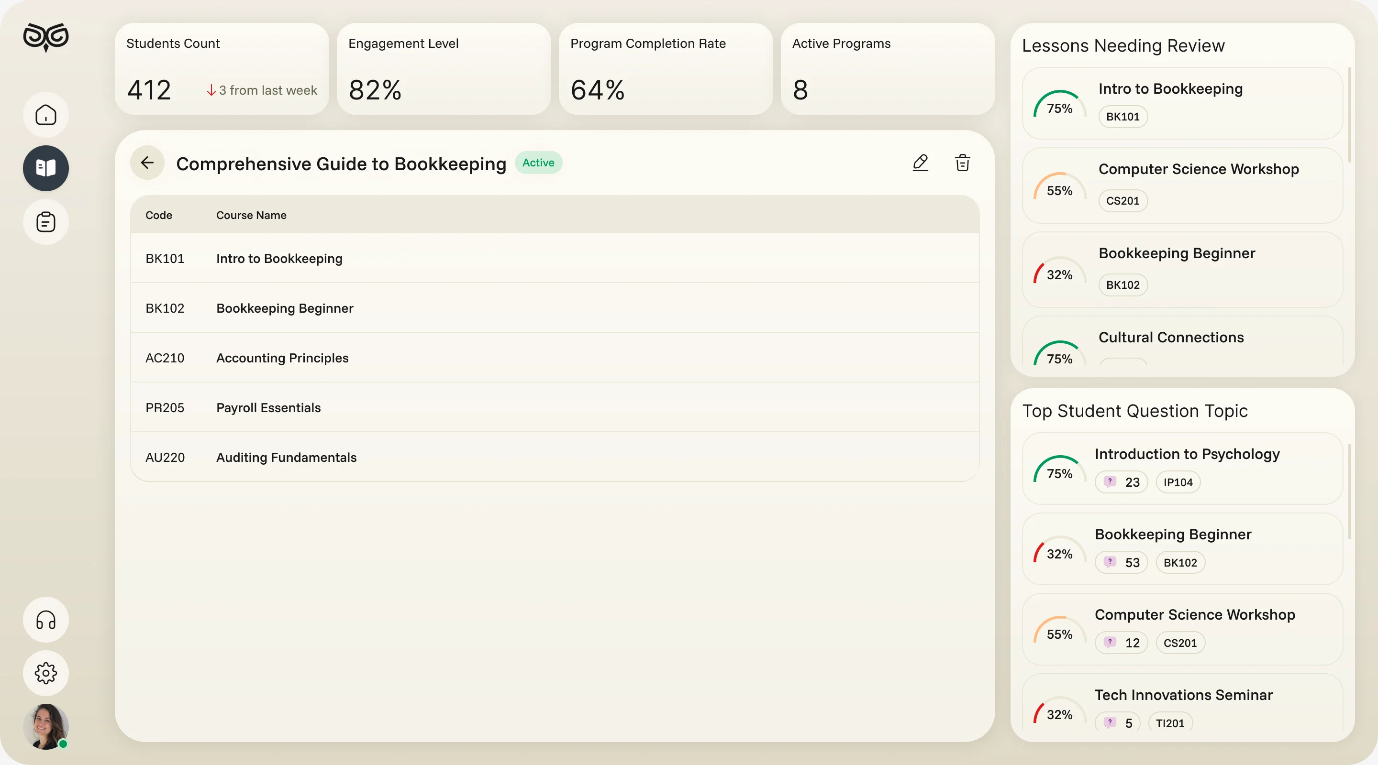Click the IP104 code tag
1378x765 pixels.
[x=1178, y=482]
